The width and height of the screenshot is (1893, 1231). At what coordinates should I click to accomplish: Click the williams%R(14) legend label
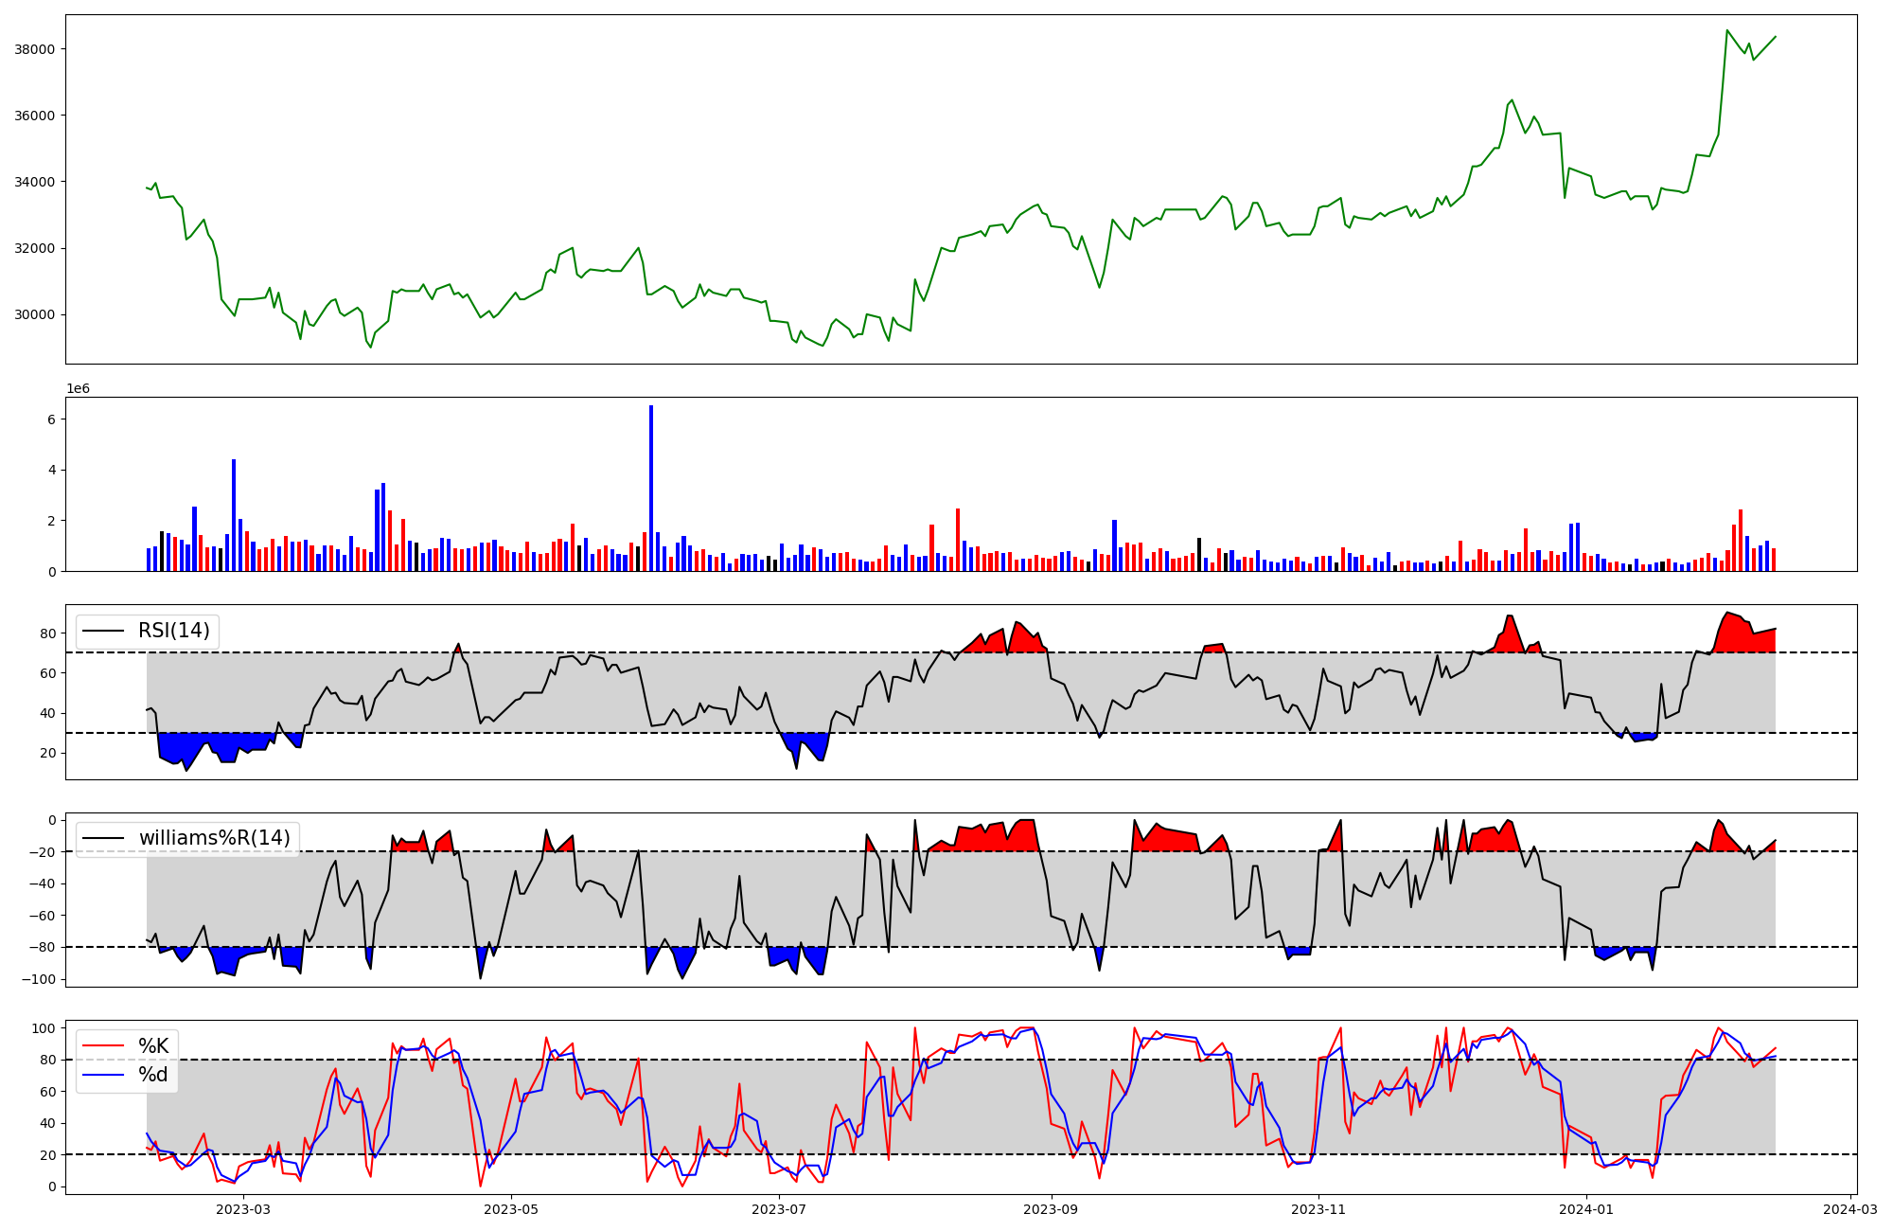(214, 838)
